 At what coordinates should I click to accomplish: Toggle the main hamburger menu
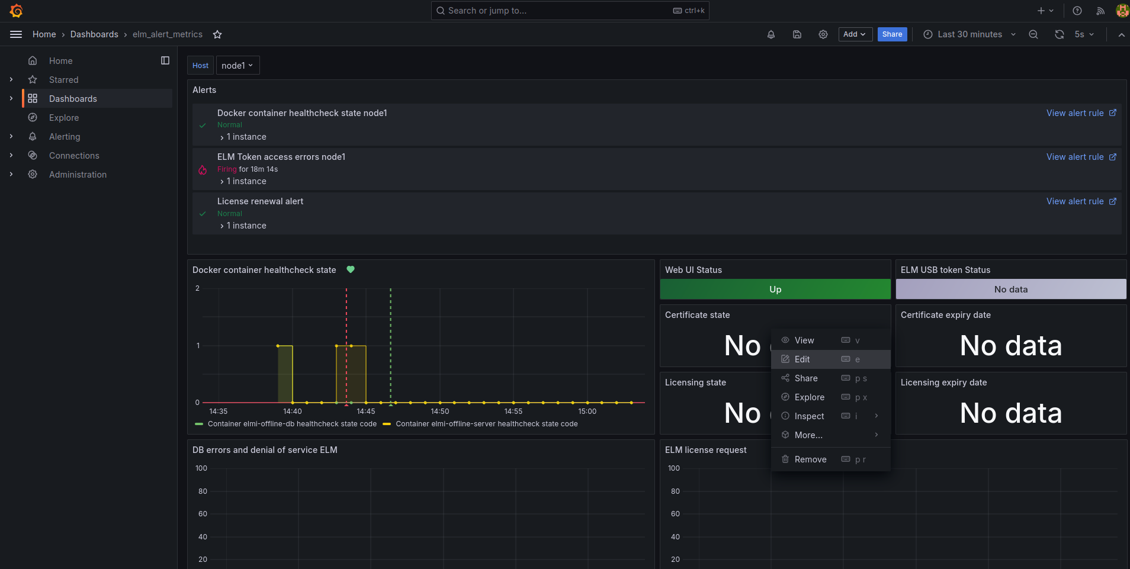[x=16, y=34]
